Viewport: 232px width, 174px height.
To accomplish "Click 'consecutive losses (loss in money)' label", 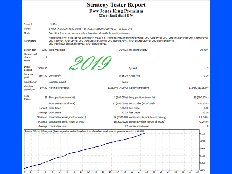I will [148, 117].
